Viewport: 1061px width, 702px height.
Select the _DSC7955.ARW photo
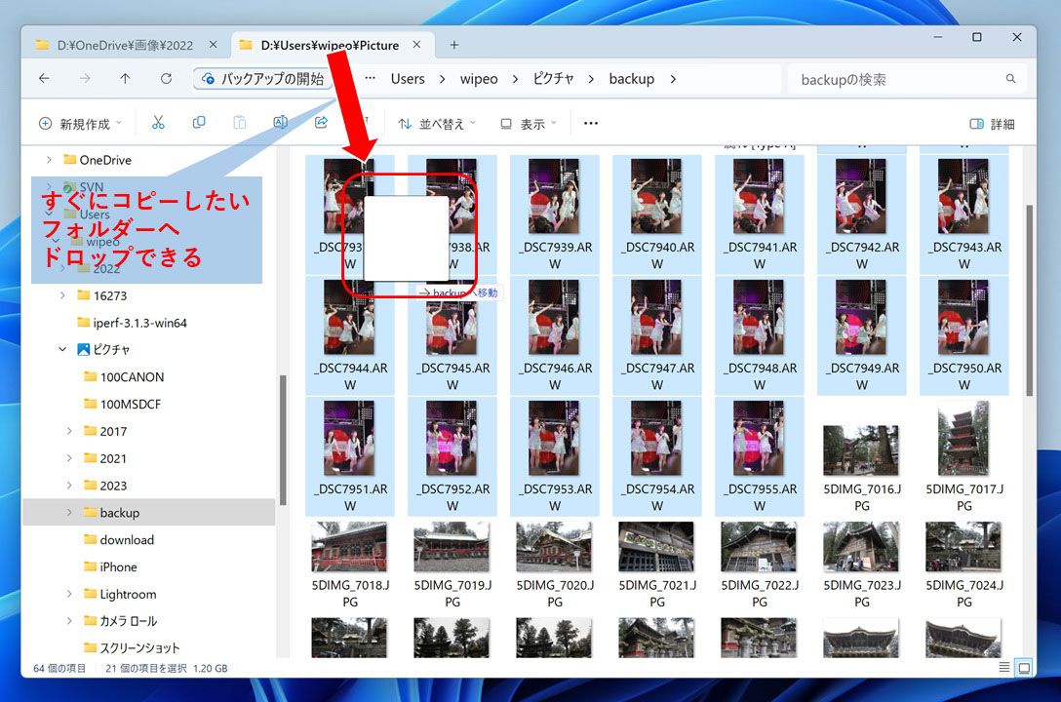(760, 456)
